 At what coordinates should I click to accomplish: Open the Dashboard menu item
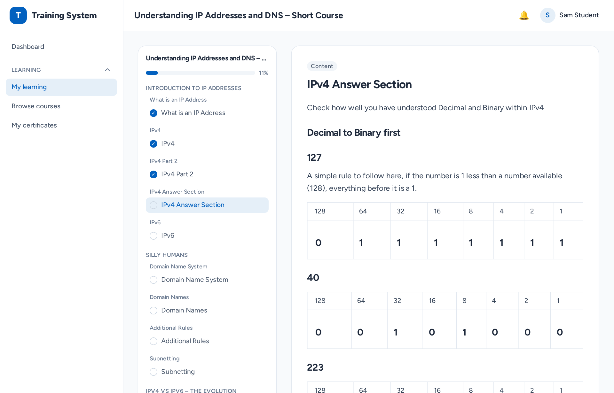coord(61,47)
